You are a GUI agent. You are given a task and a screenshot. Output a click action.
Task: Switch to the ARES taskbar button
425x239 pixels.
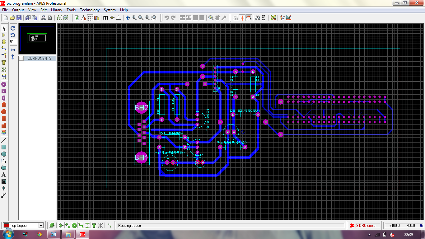coord(82,234)
